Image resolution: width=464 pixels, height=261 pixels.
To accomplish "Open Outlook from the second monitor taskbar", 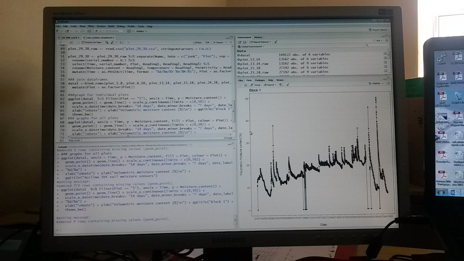I will pyautogui.click(x=454, y=193).
